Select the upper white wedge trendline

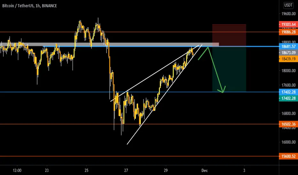pos(155,73)
